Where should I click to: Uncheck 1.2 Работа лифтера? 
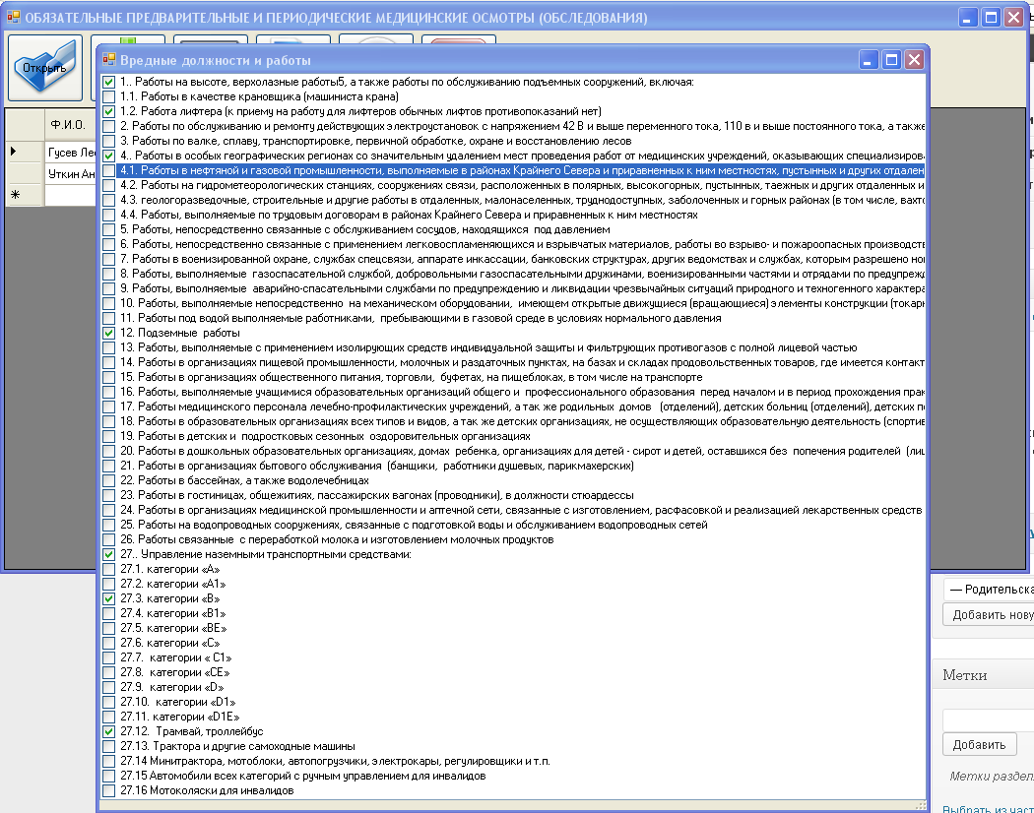(x=108, y=111)
